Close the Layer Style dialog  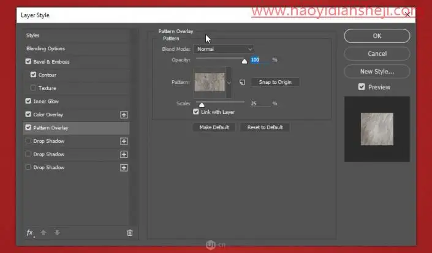(x=407, y=15)
